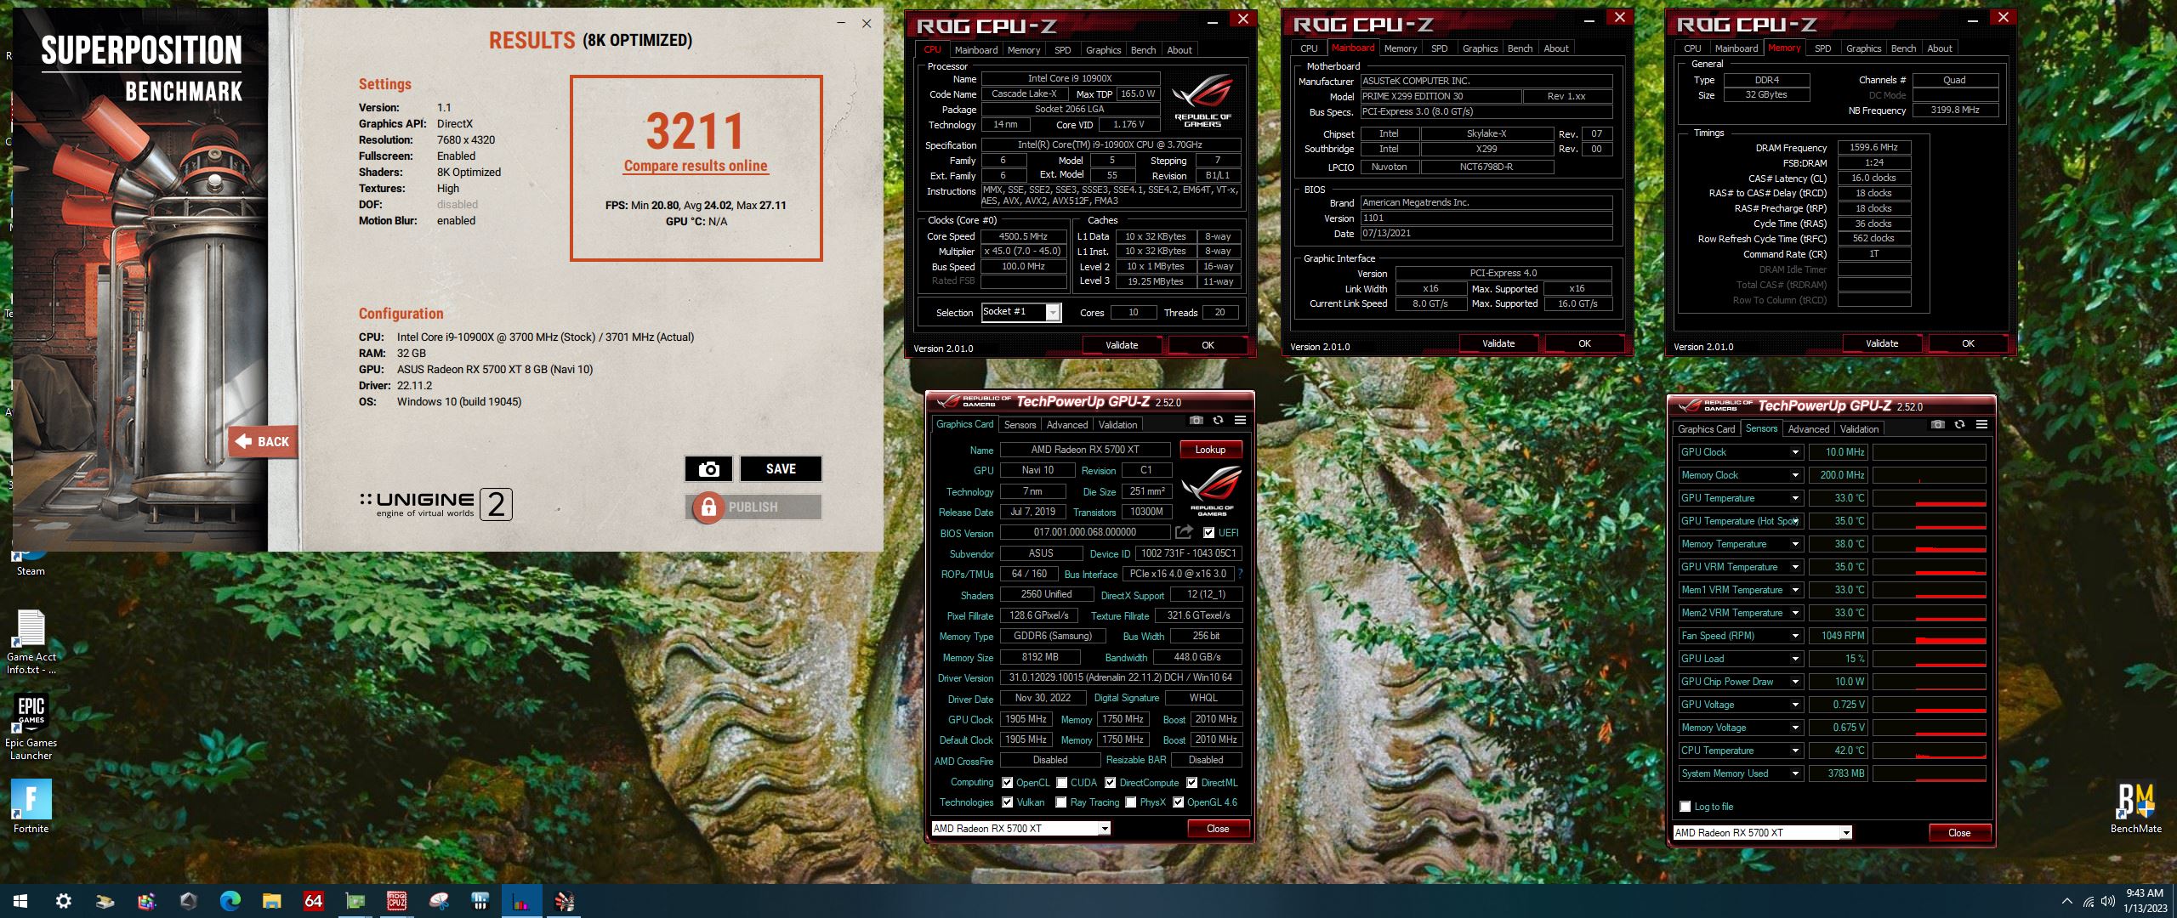The height and width of the screenshot is (918, 2177).
Task: Click the Bus Interface question mark icon
Action: [1240, 574]
